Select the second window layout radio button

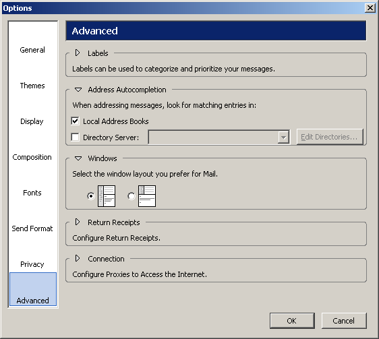point(132,196)
